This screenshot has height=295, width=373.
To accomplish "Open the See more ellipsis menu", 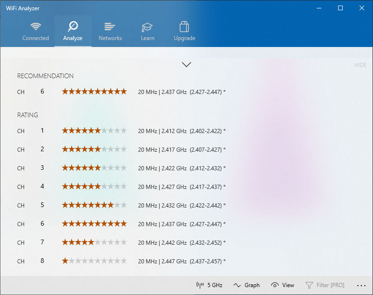I will pyautogui.click(x=361, y=285).
